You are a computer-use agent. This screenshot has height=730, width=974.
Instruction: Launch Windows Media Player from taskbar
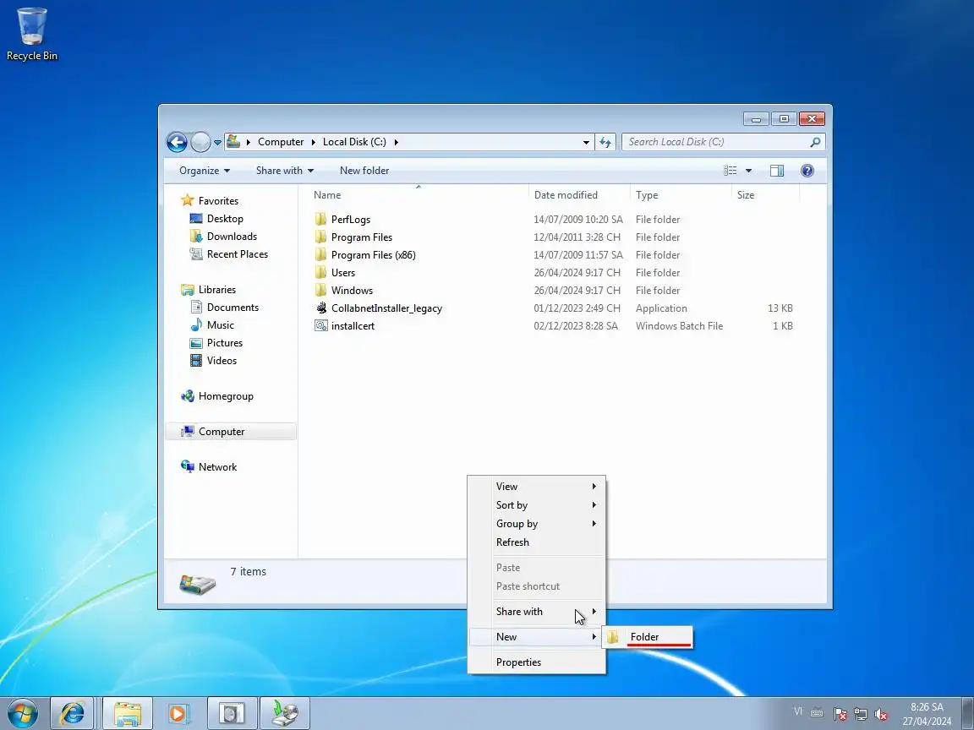[178, 713]
